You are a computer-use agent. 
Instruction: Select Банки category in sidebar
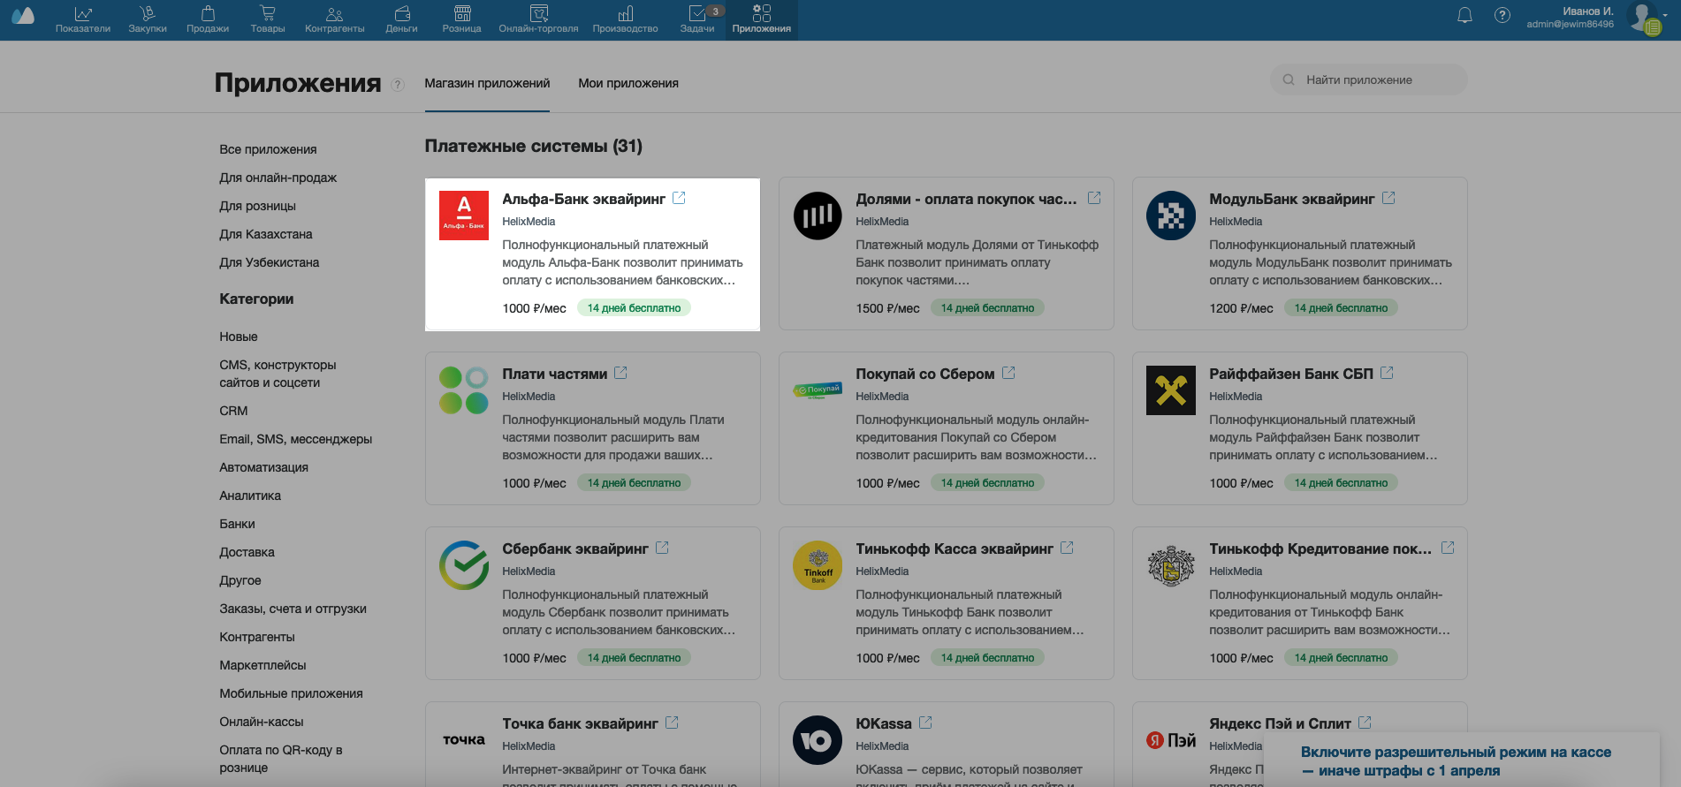coord(237,524)
